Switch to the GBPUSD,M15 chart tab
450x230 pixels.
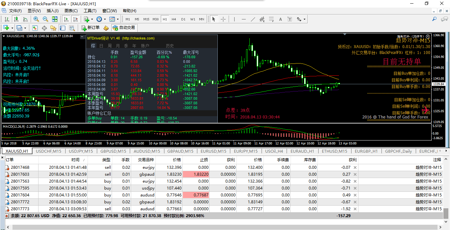coord(114,151)
